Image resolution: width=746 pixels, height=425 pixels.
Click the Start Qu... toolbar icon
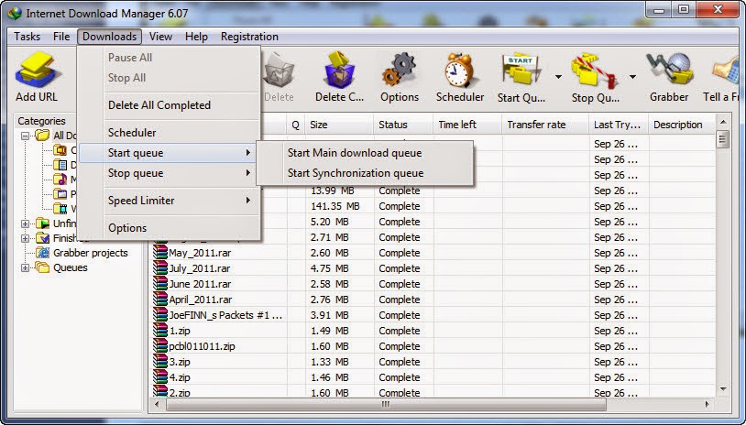(521, 70)
